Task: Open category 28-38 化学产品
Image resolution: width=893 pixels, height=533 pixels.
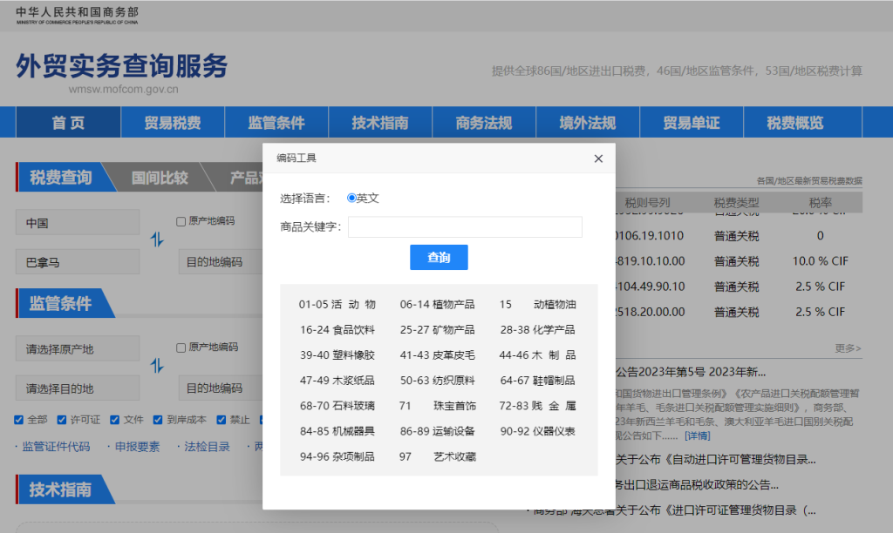Action: pyautogui.click(x=537, y=330)
